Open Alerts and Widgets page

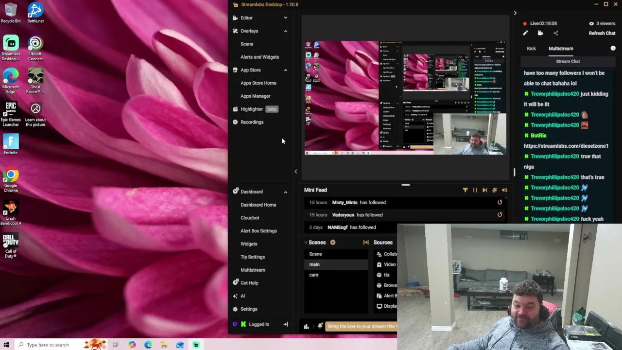[259, 57]
